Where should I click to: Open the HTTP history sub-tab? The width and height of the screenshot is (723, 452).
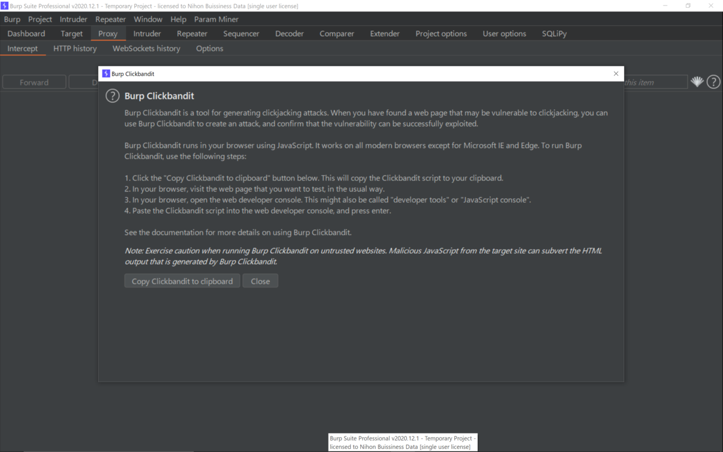coord(75,48)
